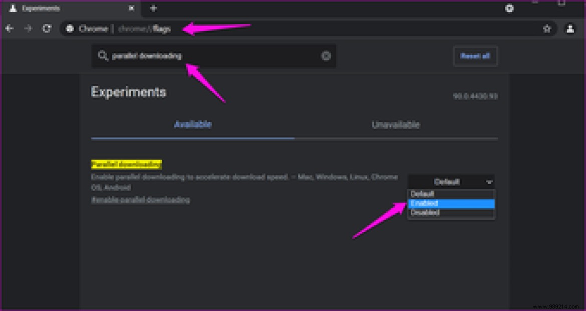Screen dimensions: 586x311
Task: Click the beaker icon on the Experiments tab
Action: (14, 8)
